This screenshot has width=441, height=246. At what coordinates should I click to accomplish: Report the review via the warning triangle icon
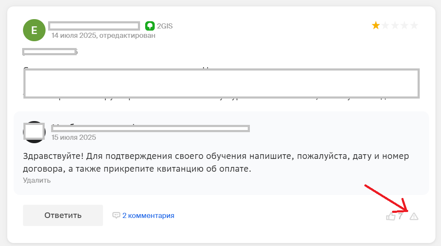[x=415, y=217]
